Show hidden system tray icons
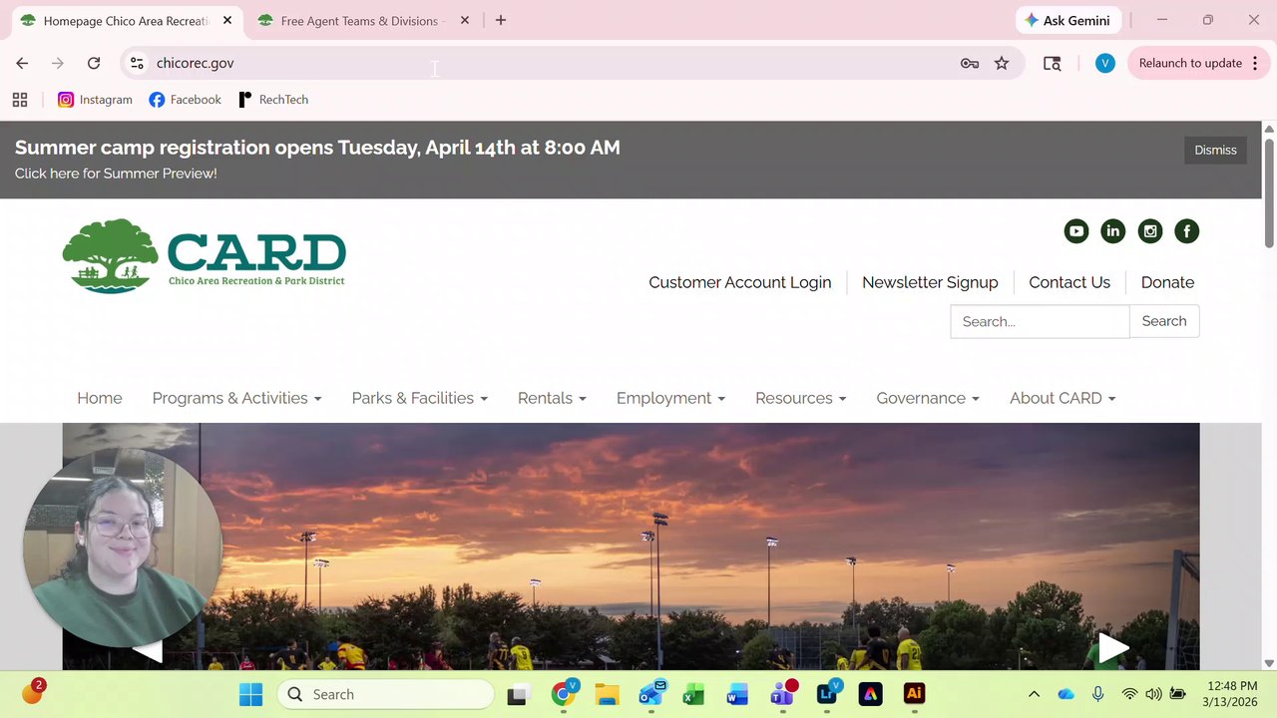The height and width of the screenshot is (718, 1277). pos(1034,694)
